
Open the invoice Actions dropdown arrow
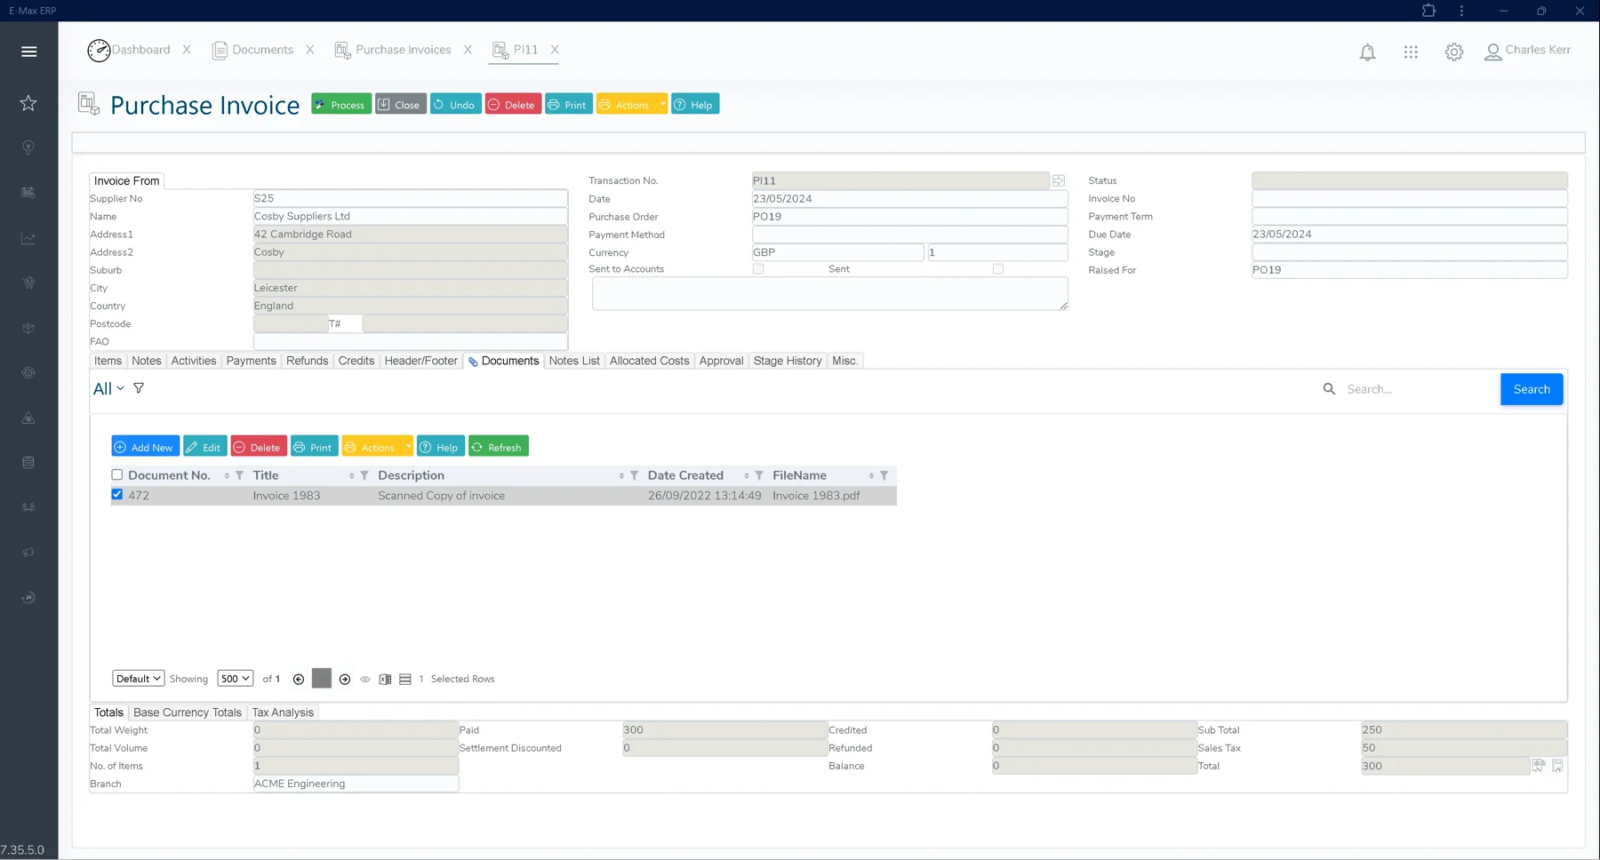(x=662, y=105)
